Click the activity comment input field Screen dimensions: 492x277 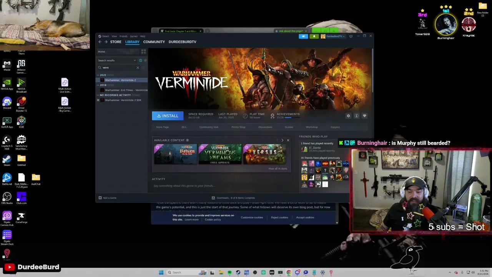pyautogui.click(x=221, y=186)
